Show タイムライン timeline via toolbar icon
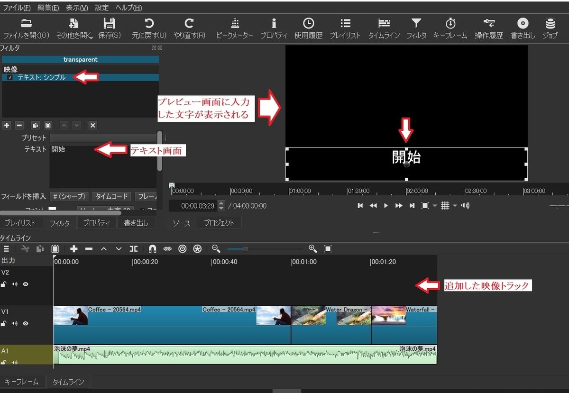The image size is (569, 393). (384, 24)
